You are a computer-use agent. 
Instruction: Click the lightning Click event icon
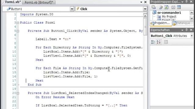(x=78, y=9)
